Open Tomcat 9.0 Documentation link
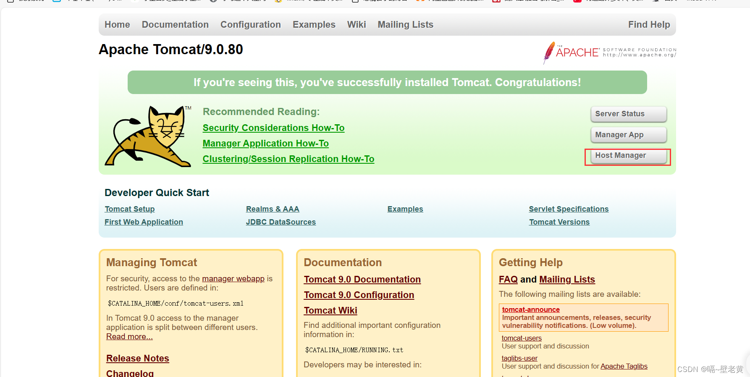Image resolution: width=750 pixels, height=377 pixels. 362,280
